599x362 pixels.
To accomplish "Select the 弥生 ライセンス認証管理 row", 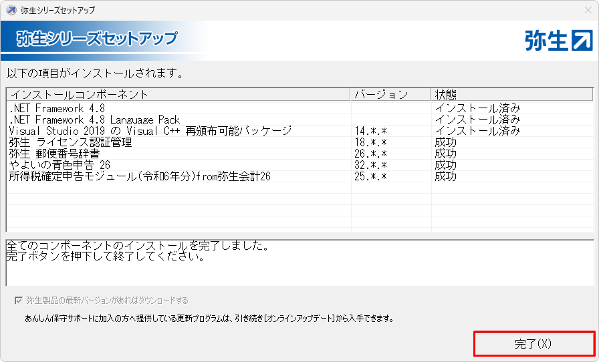I will pyautogui.click(x=70, y=142).
